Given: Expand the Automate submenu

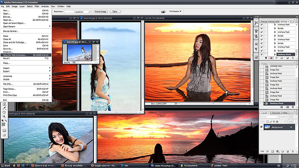Looking at the screenshot, I should (x=26, y=76).
